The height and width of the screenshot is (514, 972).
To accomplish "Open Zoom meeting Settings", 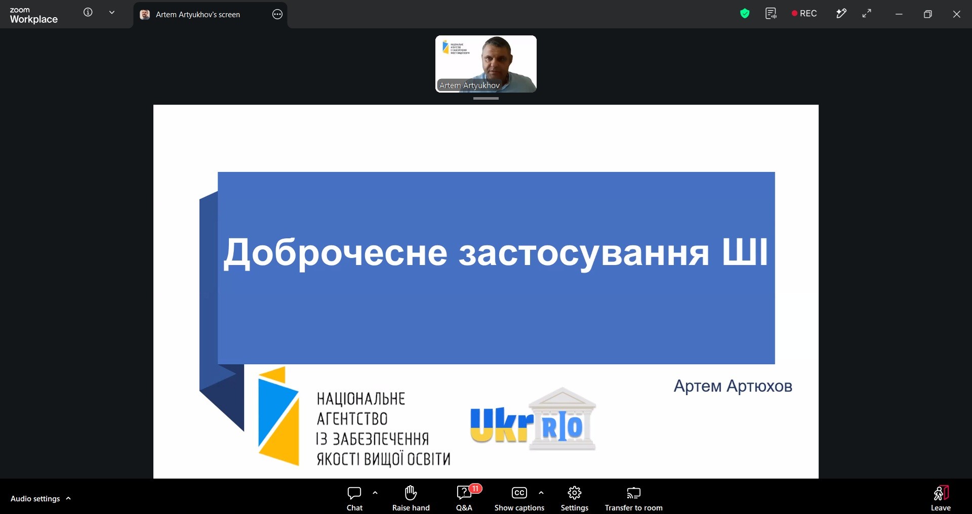I will click(x=575, y=499).
